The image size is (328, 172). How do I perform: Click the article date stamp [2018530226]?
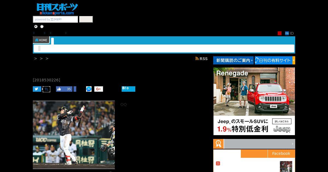click(x=46, y=80)
